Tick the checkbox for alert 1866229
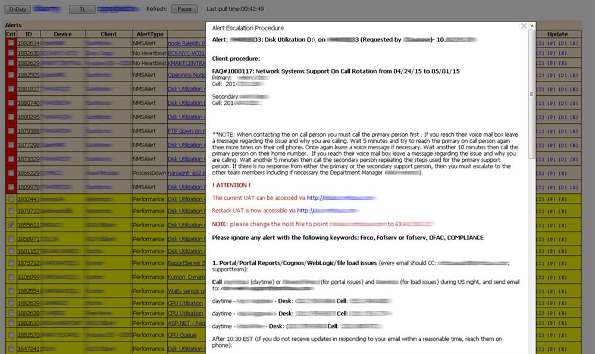 click(x=11, y=173)
